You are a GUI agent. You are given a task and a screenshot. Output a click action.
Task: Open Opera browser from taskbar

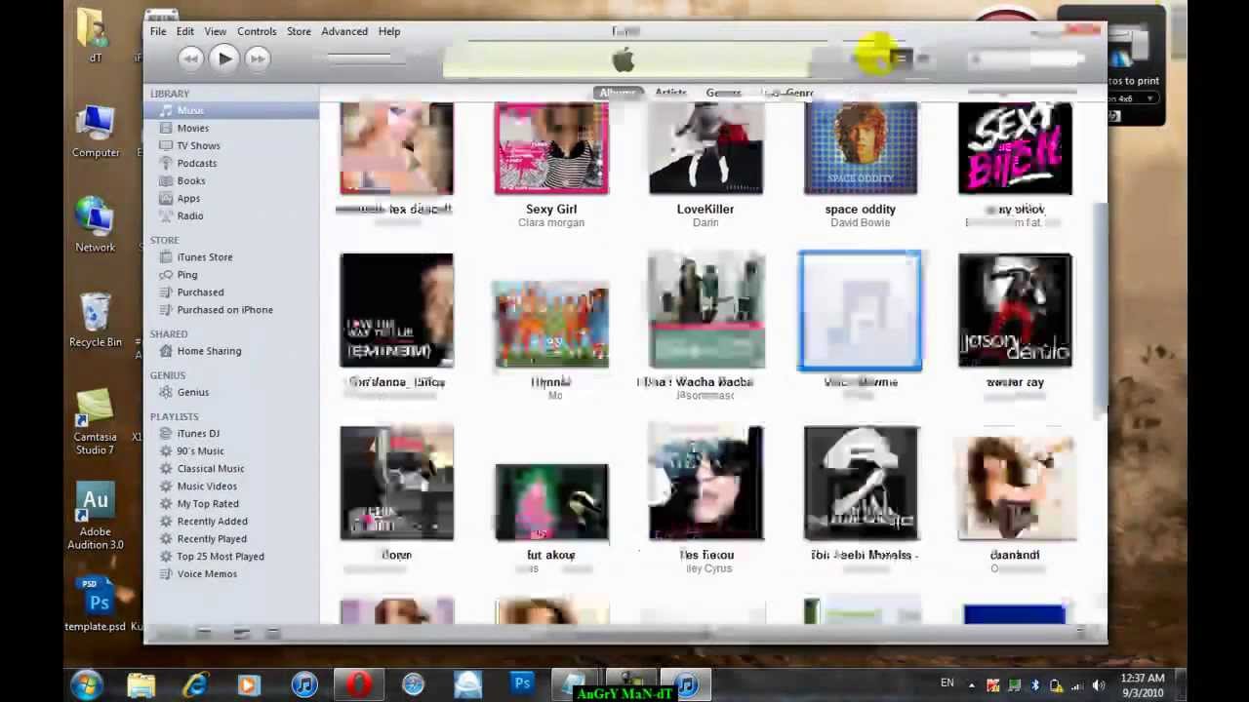358,684
